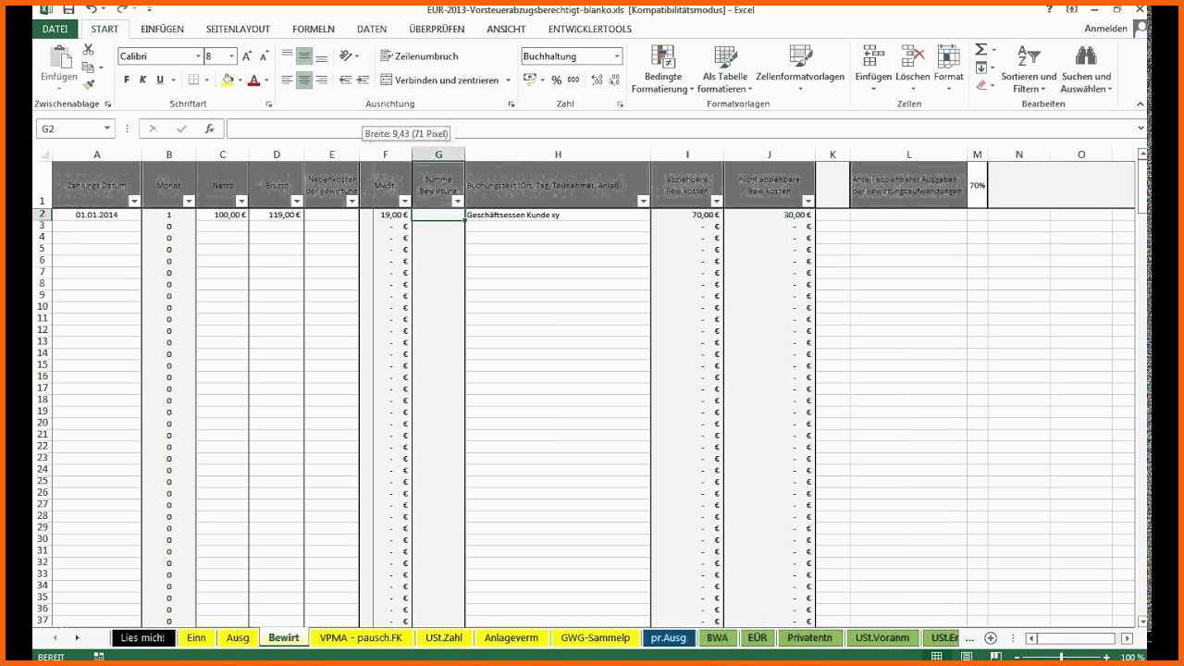Click Anmelden to sign in
The height and width of the screenshot is (666, 1184).
(1105, 29)
